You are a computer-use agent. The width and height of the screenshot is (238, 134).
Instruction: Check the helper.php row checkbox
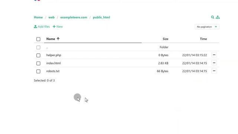pos(38,55)
